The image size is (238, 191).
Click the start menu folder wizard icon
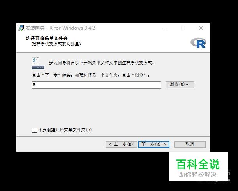coord(38,63)
